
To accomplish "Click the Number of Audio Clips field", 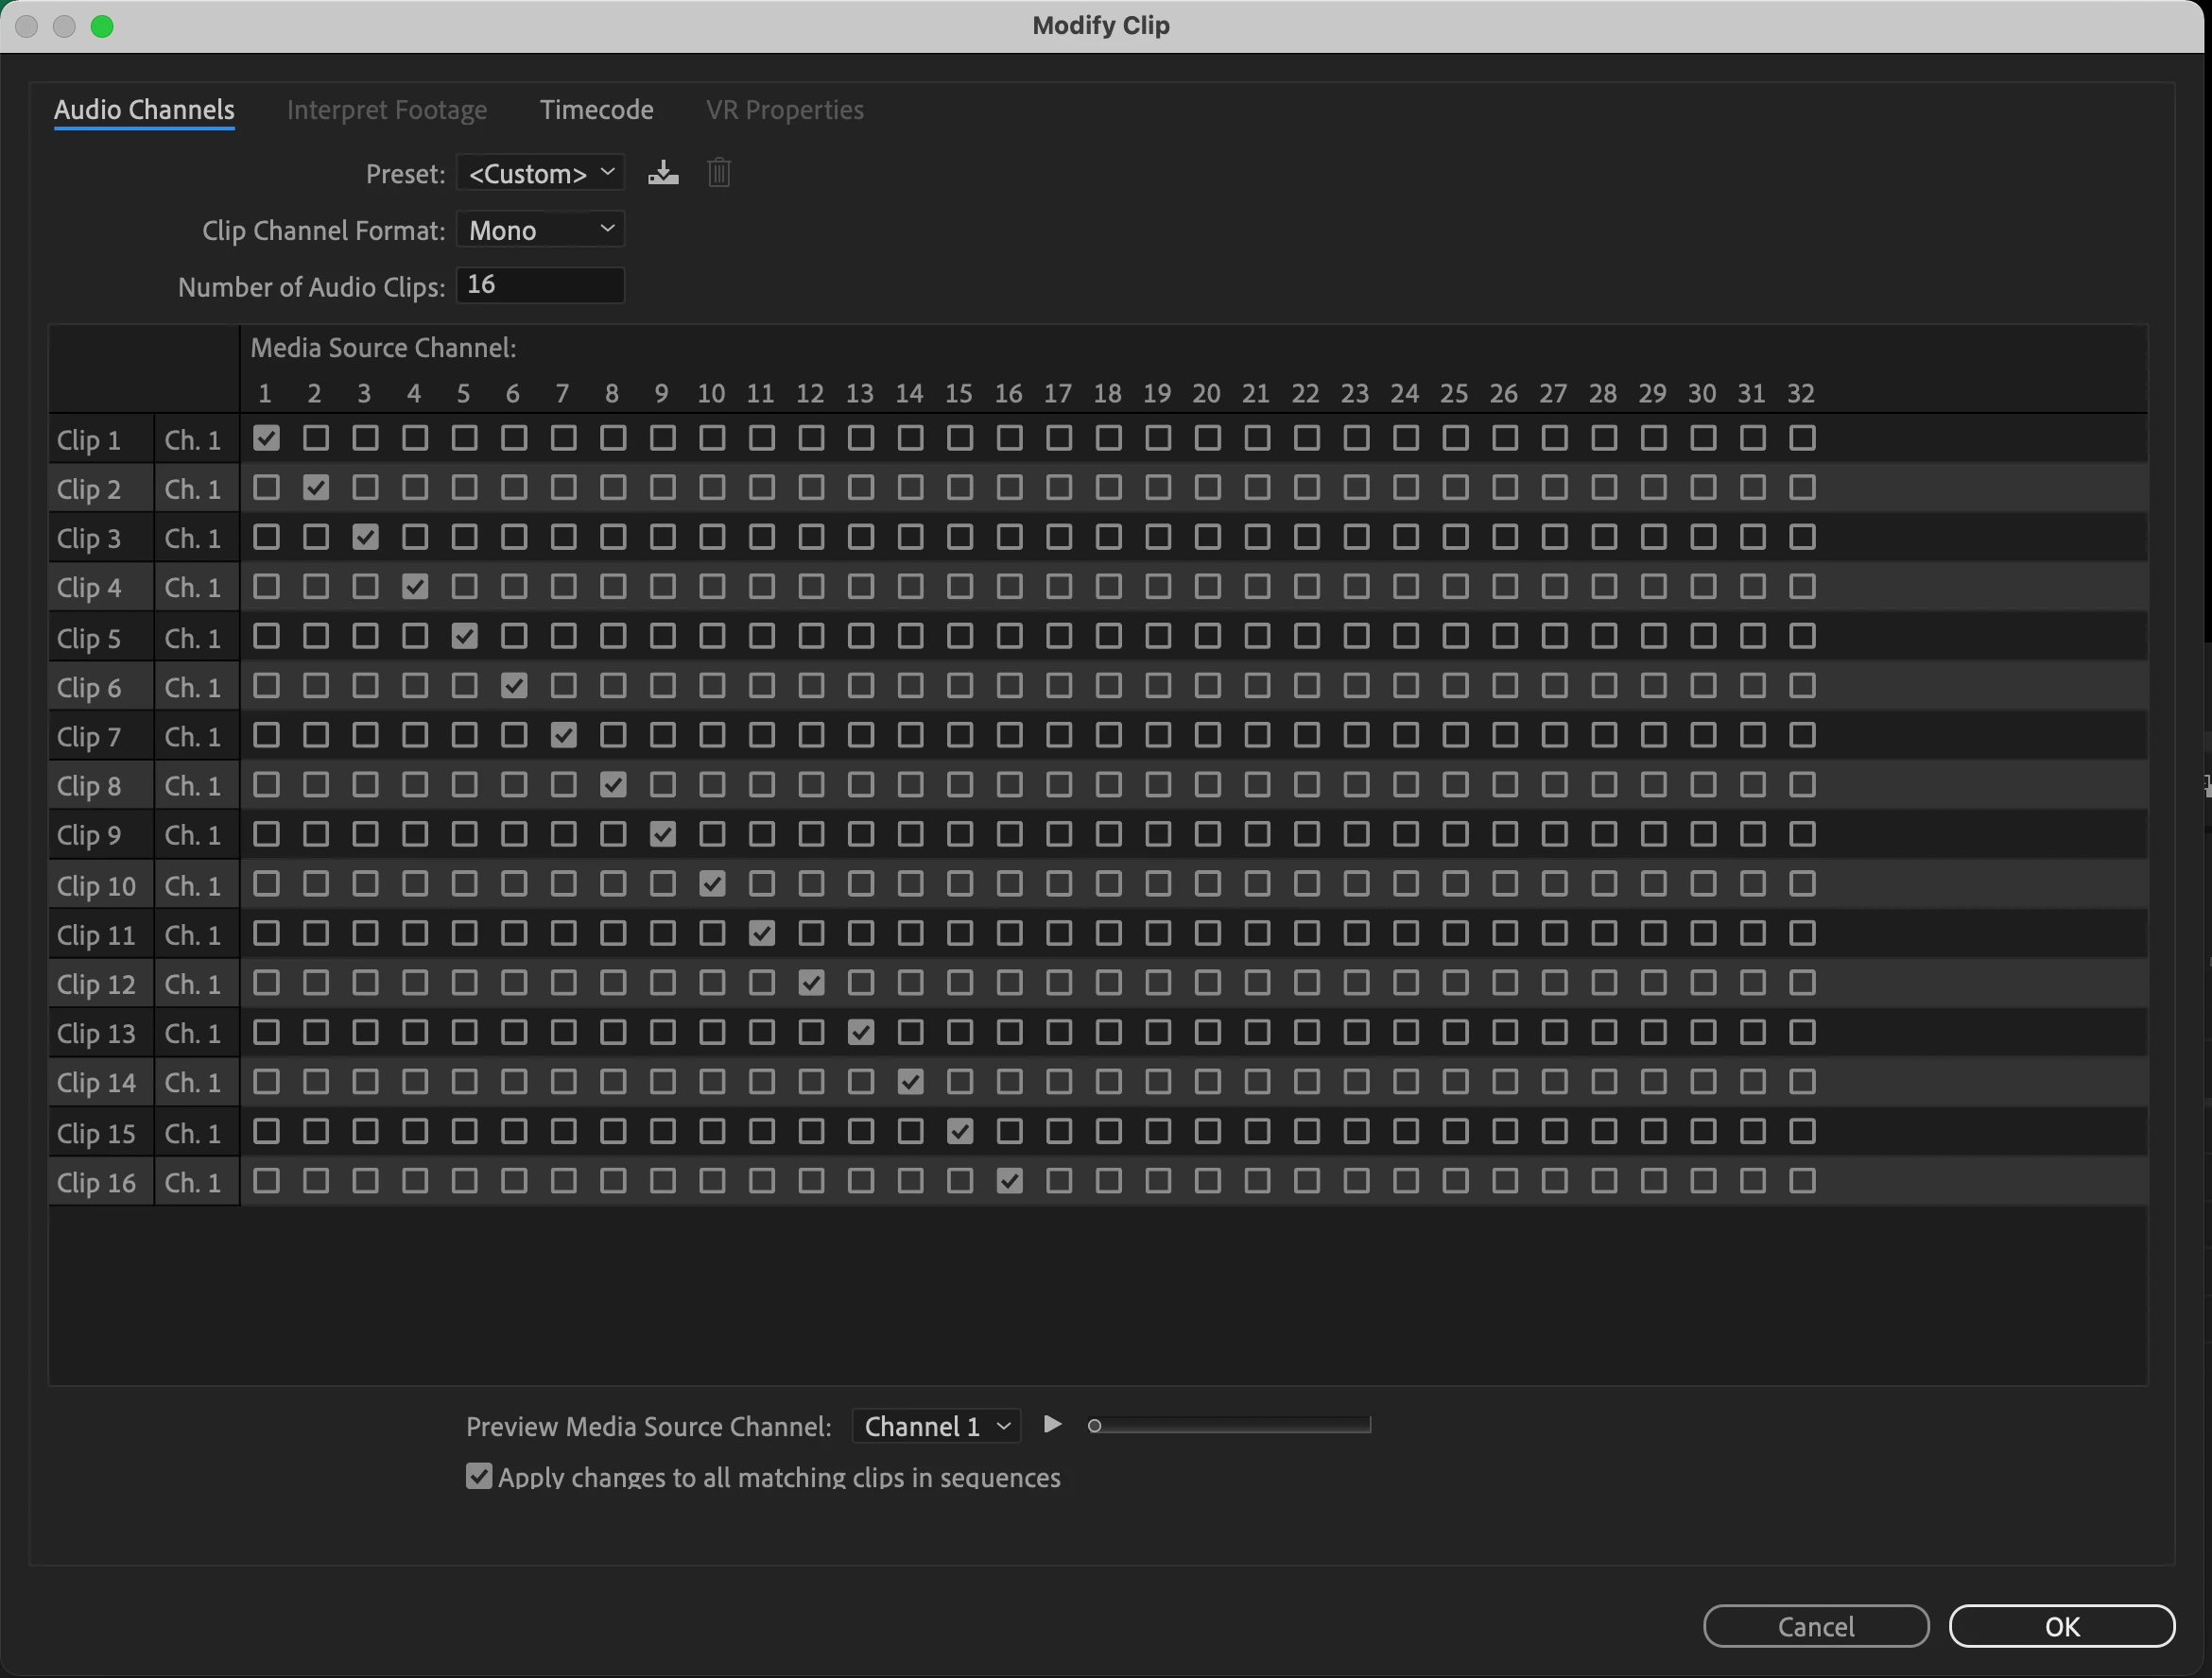I will point(541,286).
